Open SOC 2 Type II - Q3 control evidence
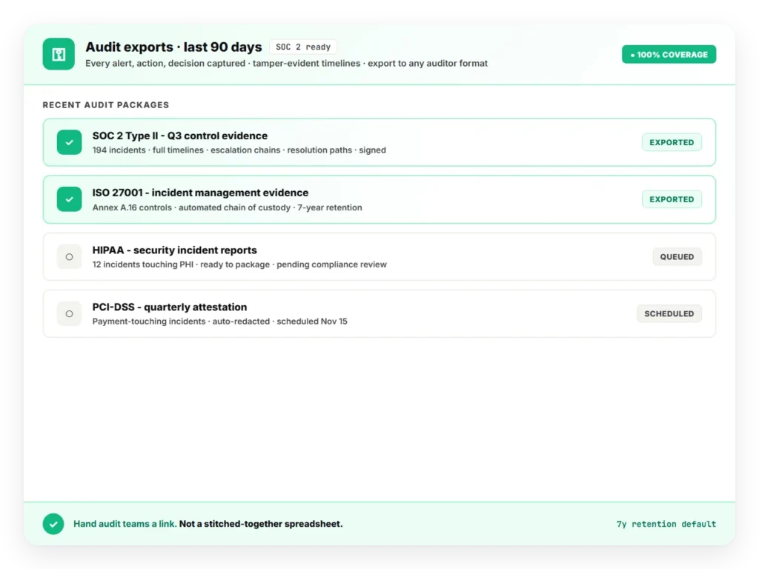The image size is (759, 569). 180,136
